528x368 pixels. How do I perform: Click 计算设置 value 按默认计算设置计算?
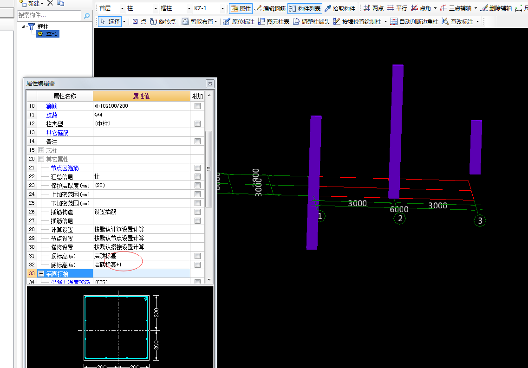[x=142, y=229]
